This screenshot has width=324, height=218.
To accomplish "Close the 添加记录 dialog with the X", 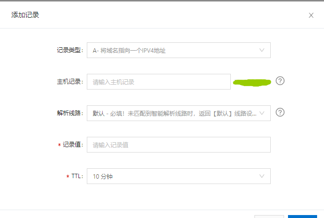I will [311, 15].
